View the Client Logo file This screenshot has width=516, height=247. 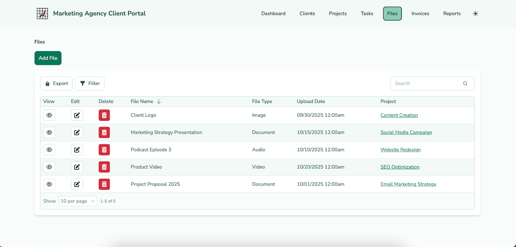pyautogui.click(x=49, y=115)
